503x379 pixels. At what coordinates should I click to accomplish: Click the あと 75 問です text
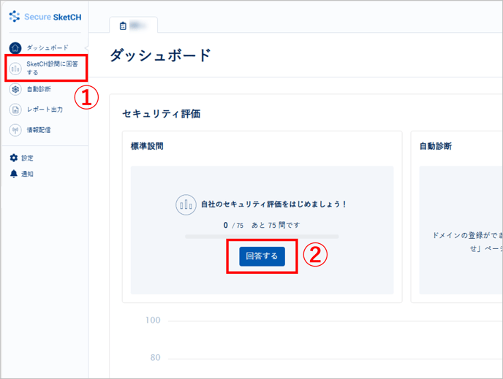pyautogui.click(x=276, y=225)
